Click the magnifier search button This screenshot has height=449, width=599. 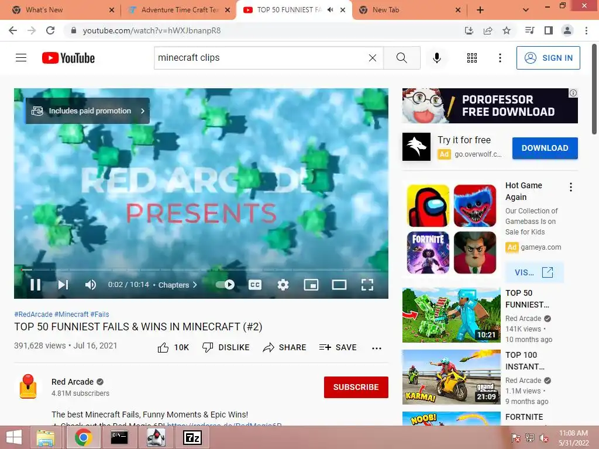(x=401, y=58)
